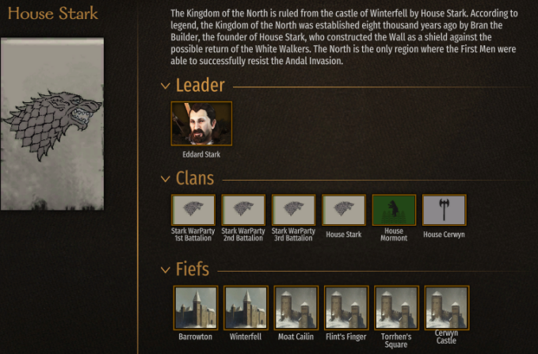Screen dimensions: 538x354
Task: Select Stark WarParty 1st Battalion banner
Action: click(x=193, y=210)
